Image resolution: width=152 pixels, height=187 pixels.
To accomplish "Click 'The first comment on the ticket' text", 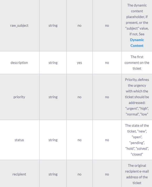I will pyautogui.click(x=137, y=63).
